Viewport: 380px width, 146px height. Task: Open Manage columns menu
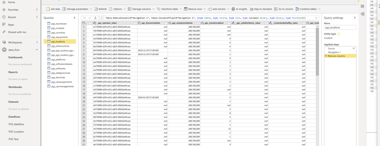141,9
